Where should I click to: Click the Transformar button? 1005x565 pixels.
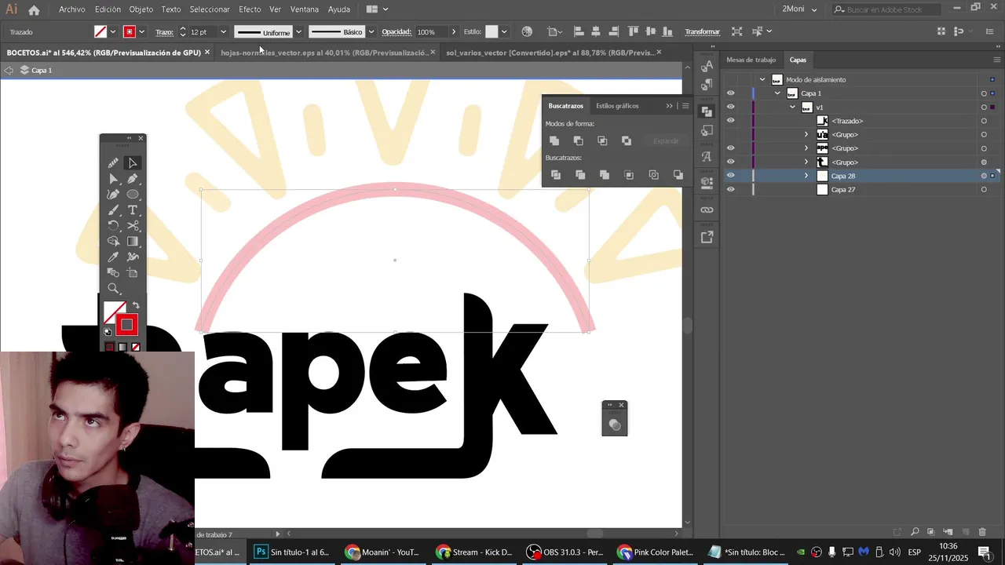pyautogui.click(x=702, y=31)
